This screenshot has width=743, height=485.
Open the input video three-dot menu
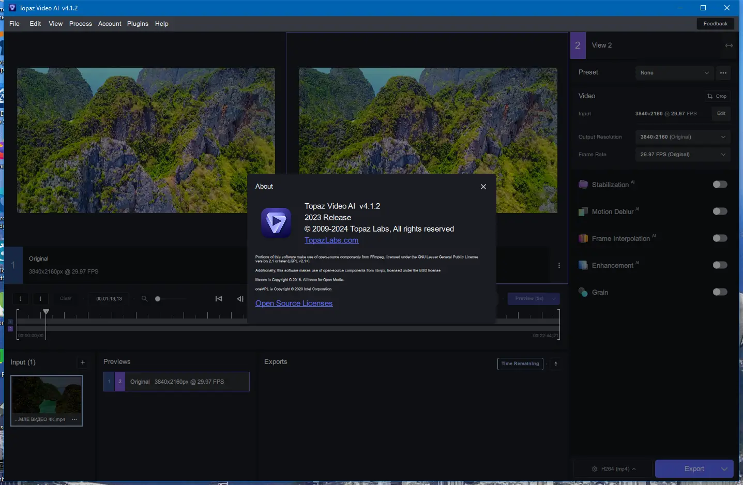click(x=74, y=419)
